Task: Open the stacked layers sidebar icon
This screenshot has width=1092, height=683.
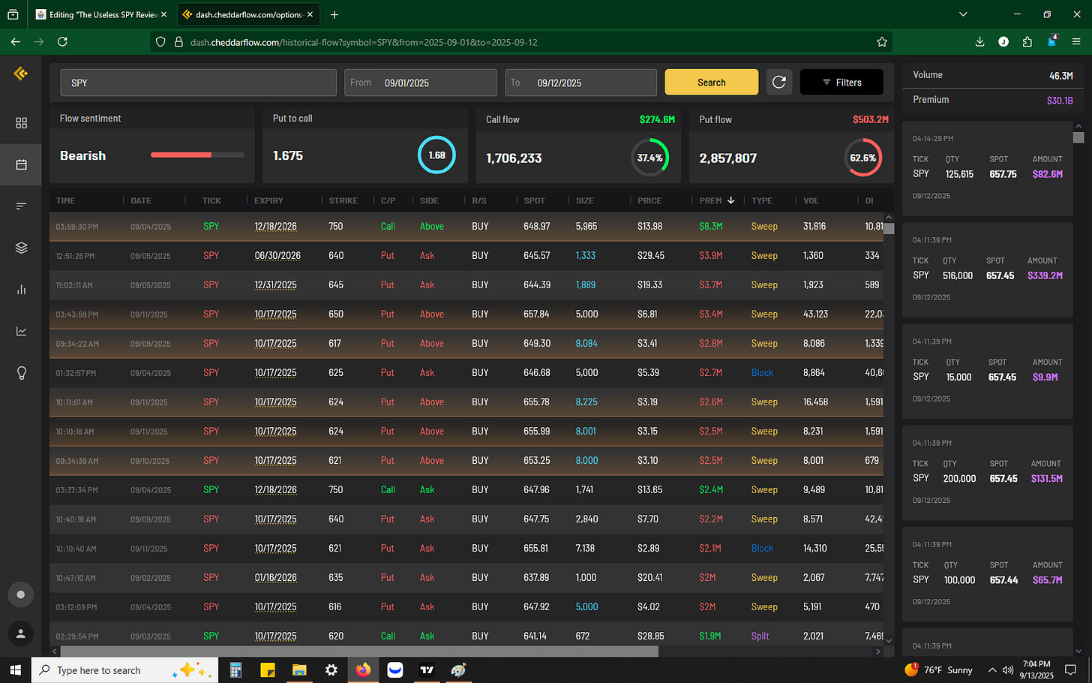Action: [x=21, y=248]
